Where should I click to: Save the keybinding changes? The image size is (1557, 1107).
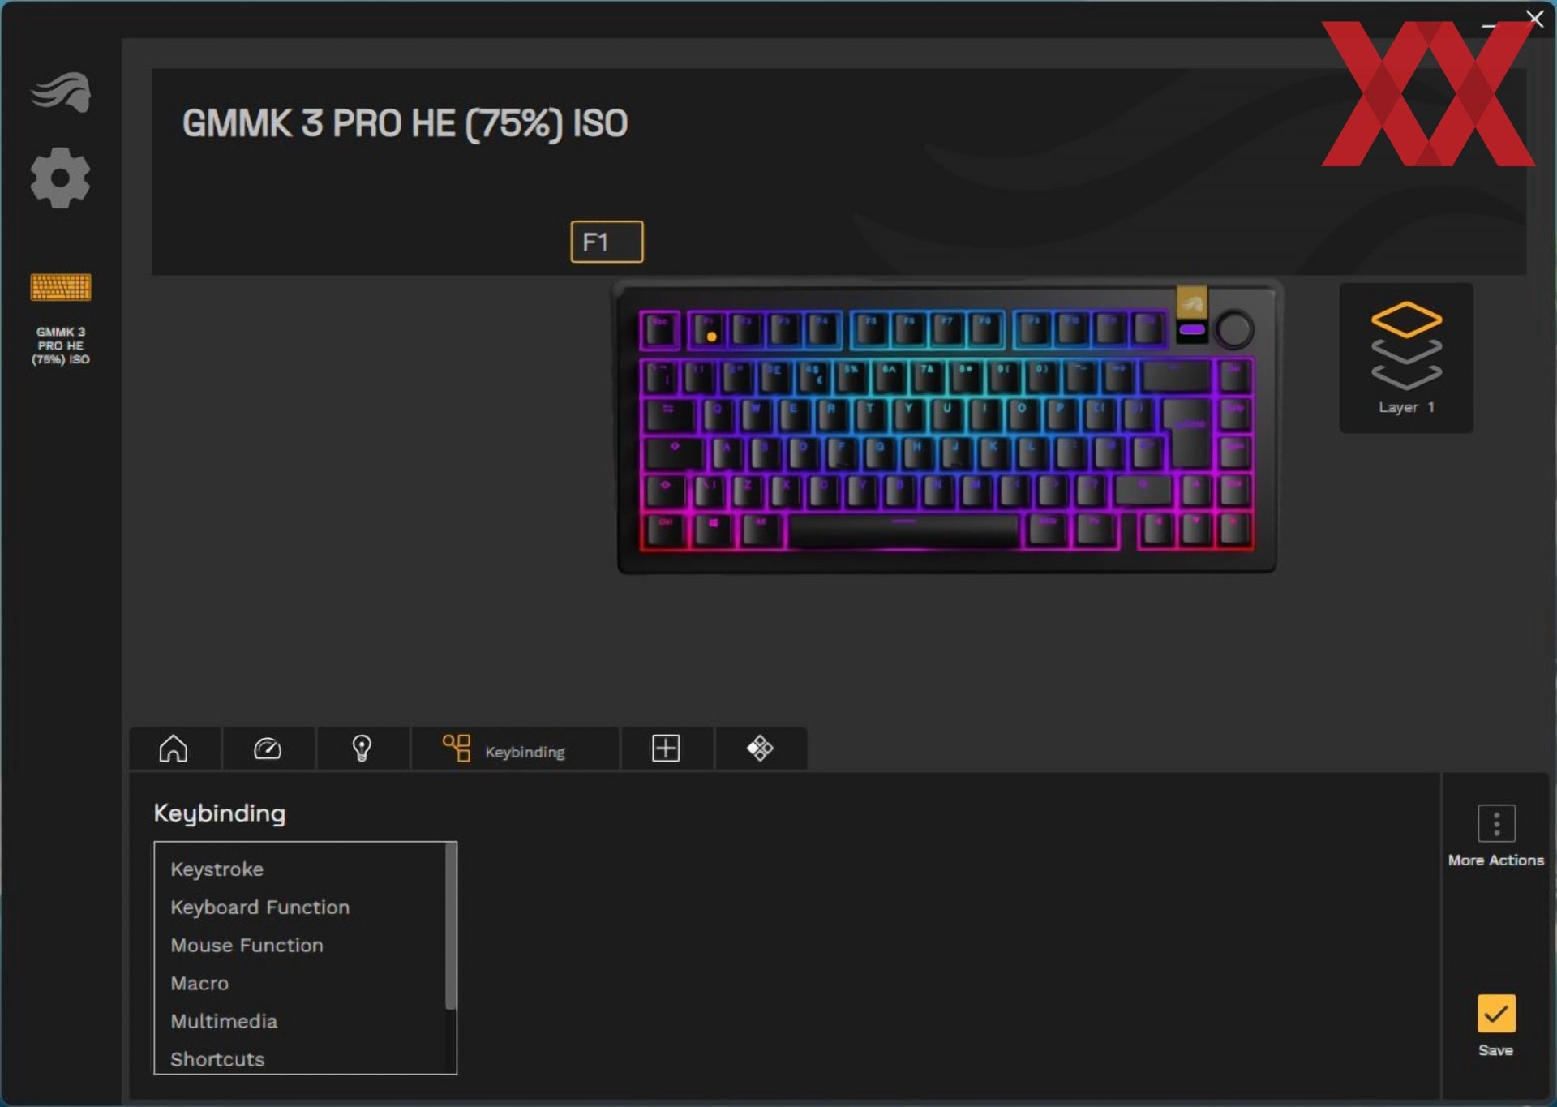[x=1496, y=1025]
